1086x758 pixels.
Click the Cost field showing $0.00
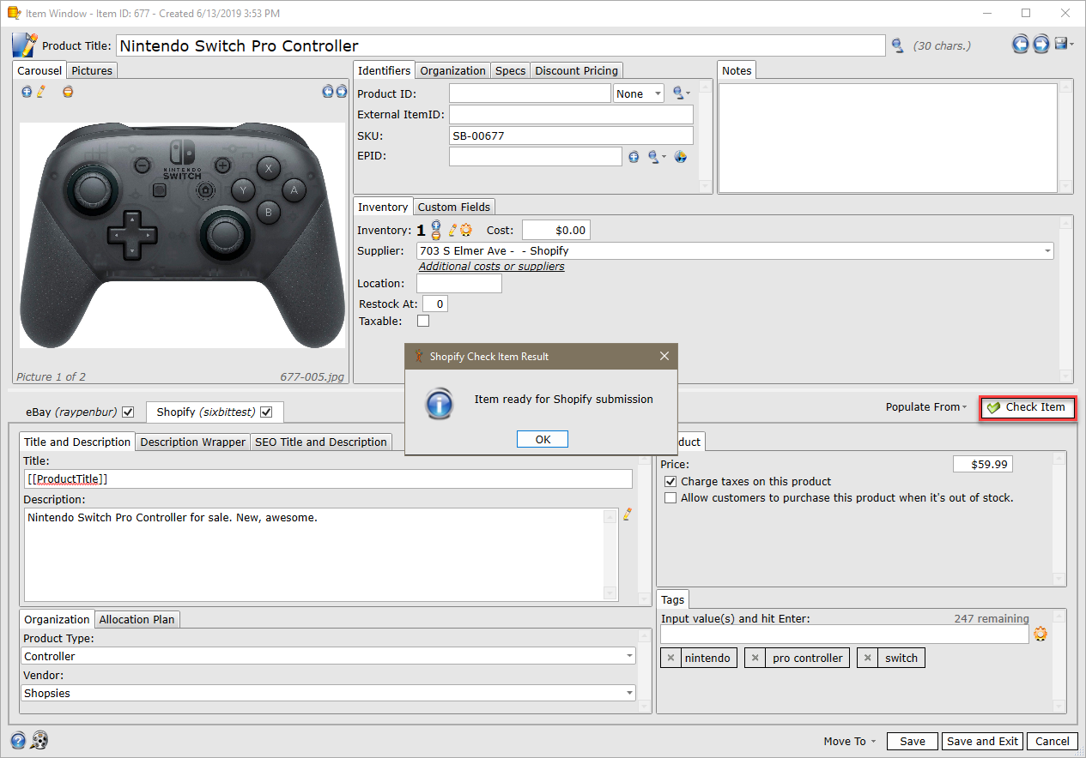point(556,230)
